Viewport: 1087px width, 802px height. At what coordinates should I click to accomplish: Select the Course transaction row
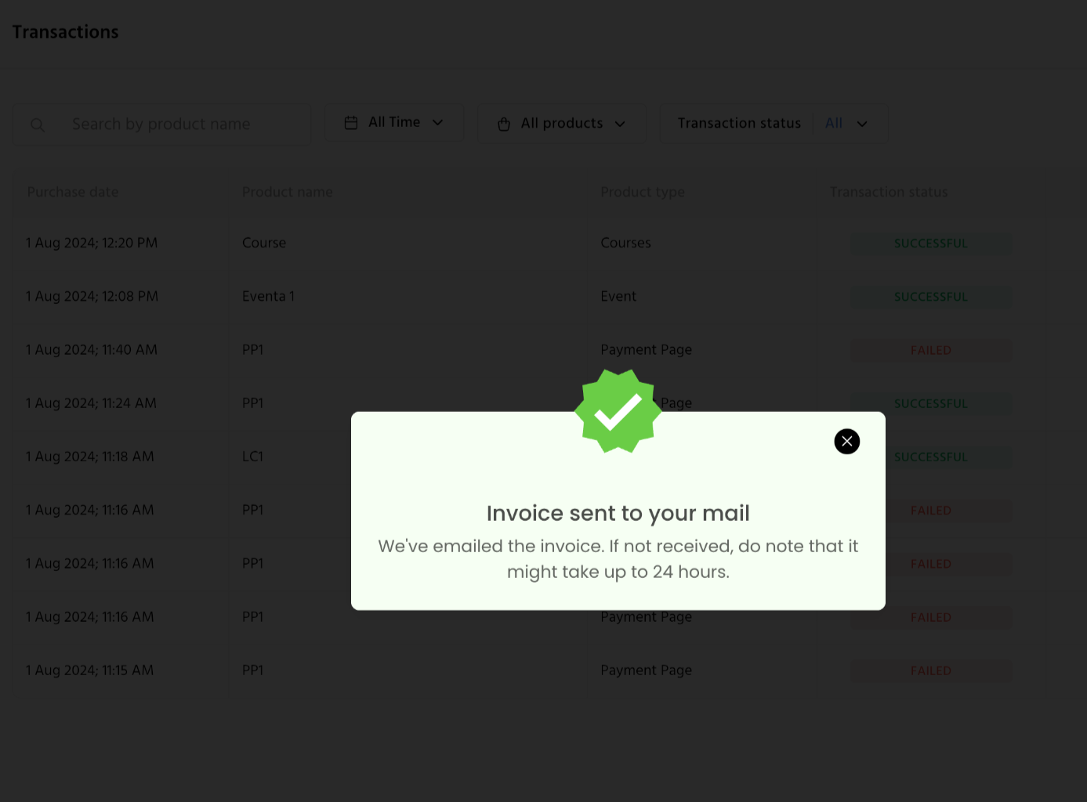click(x=531, y=244)
